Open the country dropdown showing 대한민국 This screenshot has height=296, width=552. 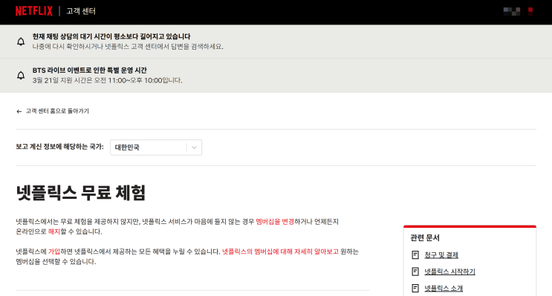(156, 148)
